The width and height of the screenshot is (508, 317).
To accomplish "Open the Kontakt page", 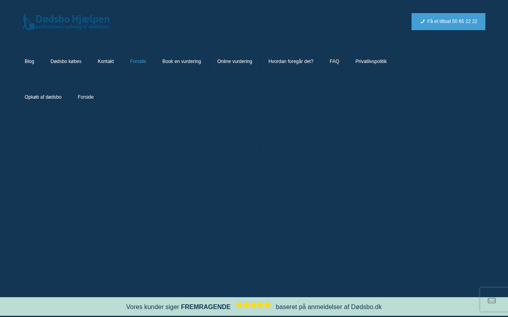I will pyautogui.click(x=106, y=61).
